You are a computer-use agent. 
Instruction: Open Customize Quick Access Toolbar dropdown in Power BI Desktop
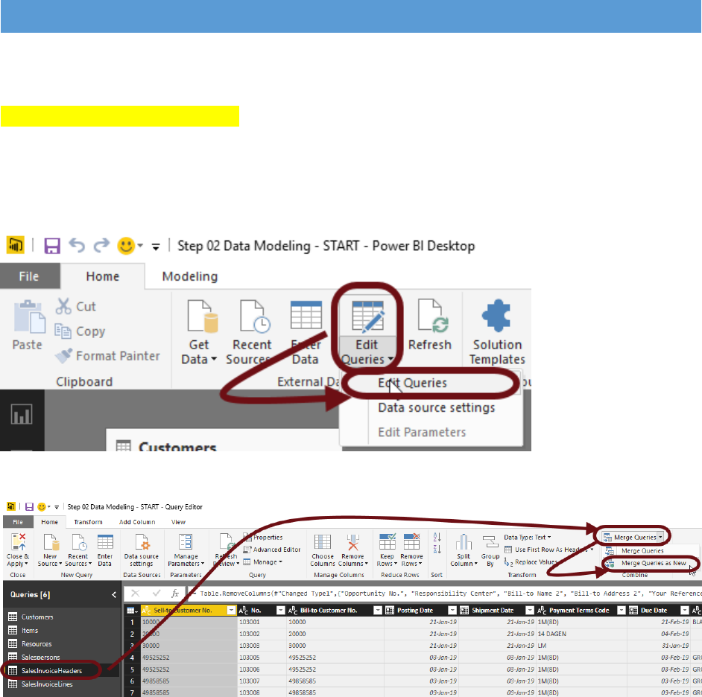[155, 246]
